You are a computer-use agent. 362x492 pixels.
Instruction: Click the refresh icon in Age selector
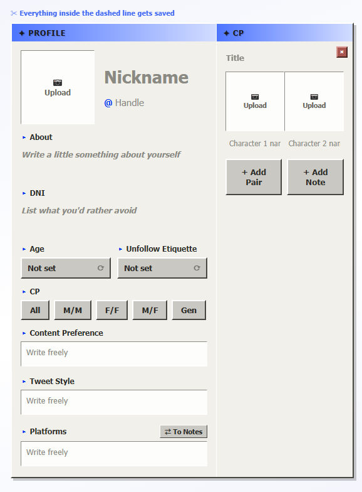[100, 268]
